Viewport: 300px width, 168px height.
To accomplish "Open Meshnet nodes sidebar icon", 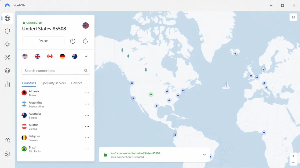I will point(7,45).
